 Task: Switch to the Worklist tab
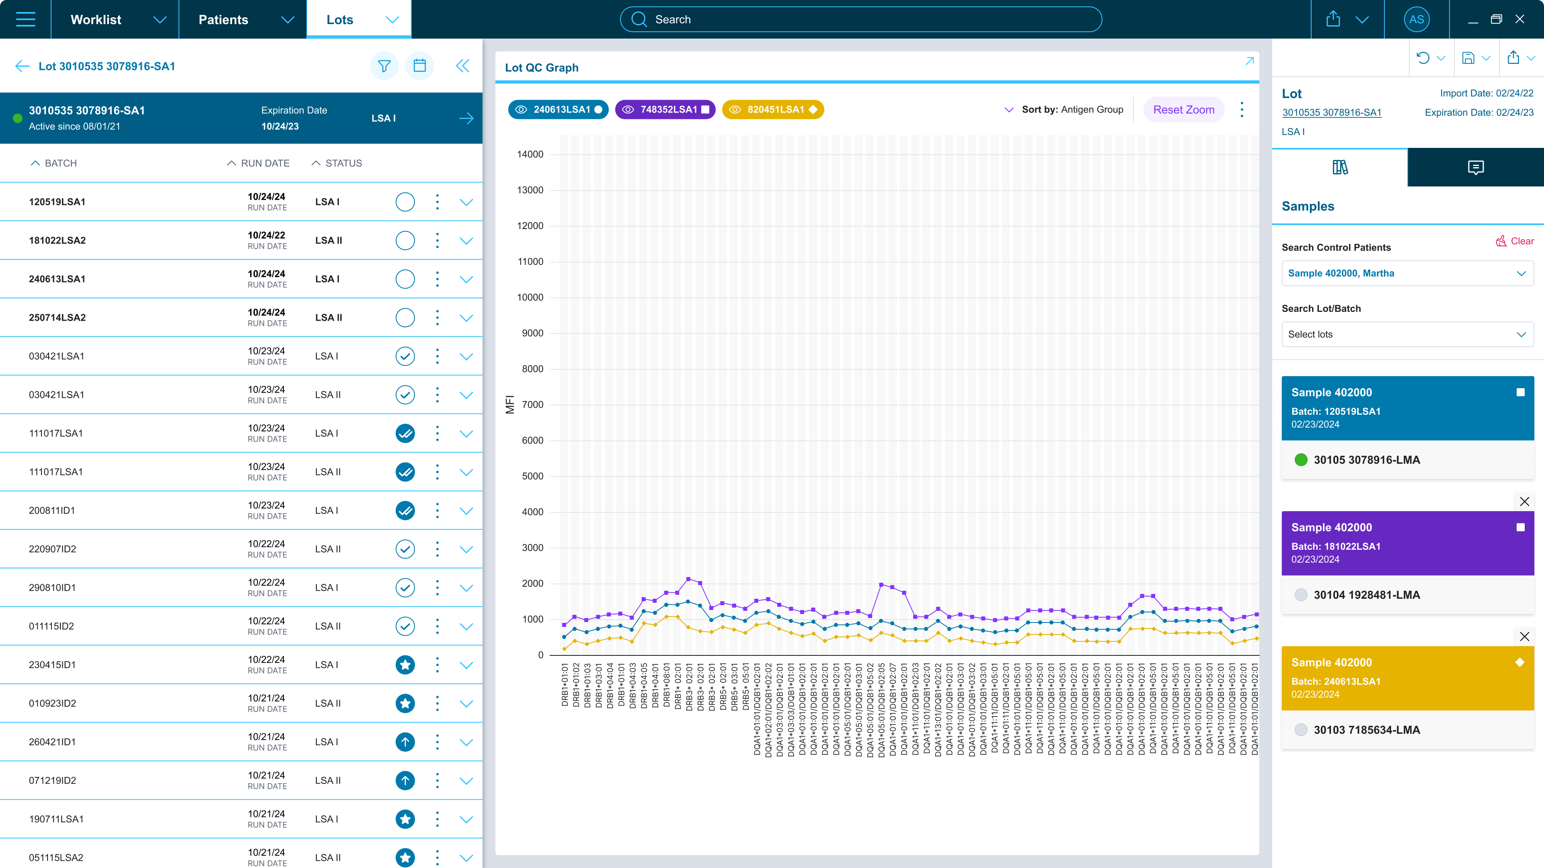[x=96, y=19]
